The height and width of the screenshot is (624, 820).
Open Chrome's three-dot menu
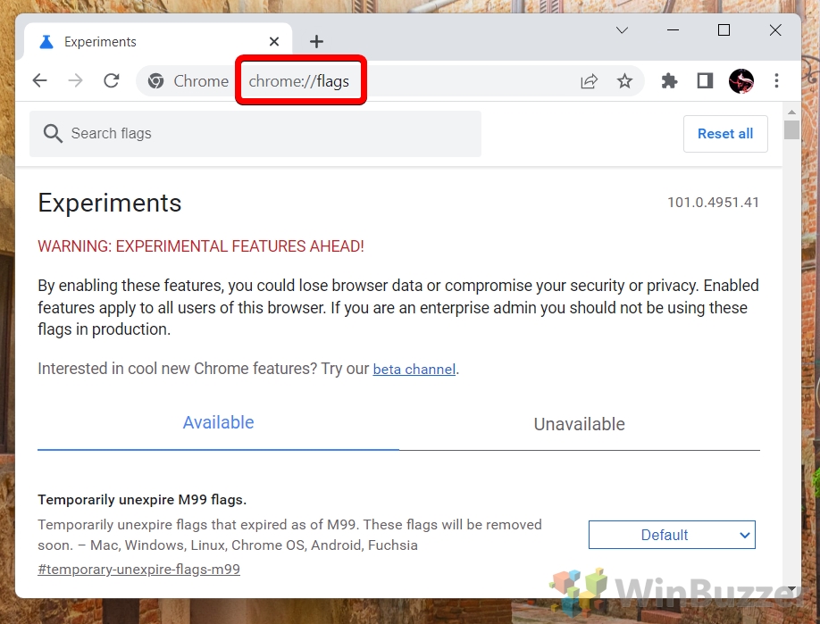point(776,80)
